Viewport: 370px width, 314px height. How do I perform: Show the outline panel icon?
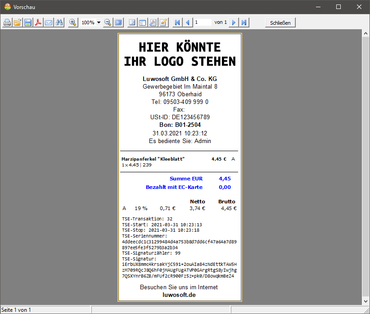[x=132, y=22]
